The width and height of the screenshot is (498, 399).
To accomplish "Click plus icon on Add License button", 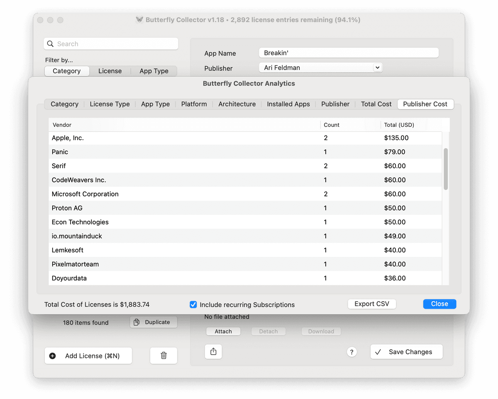I will tap(53, 356).
